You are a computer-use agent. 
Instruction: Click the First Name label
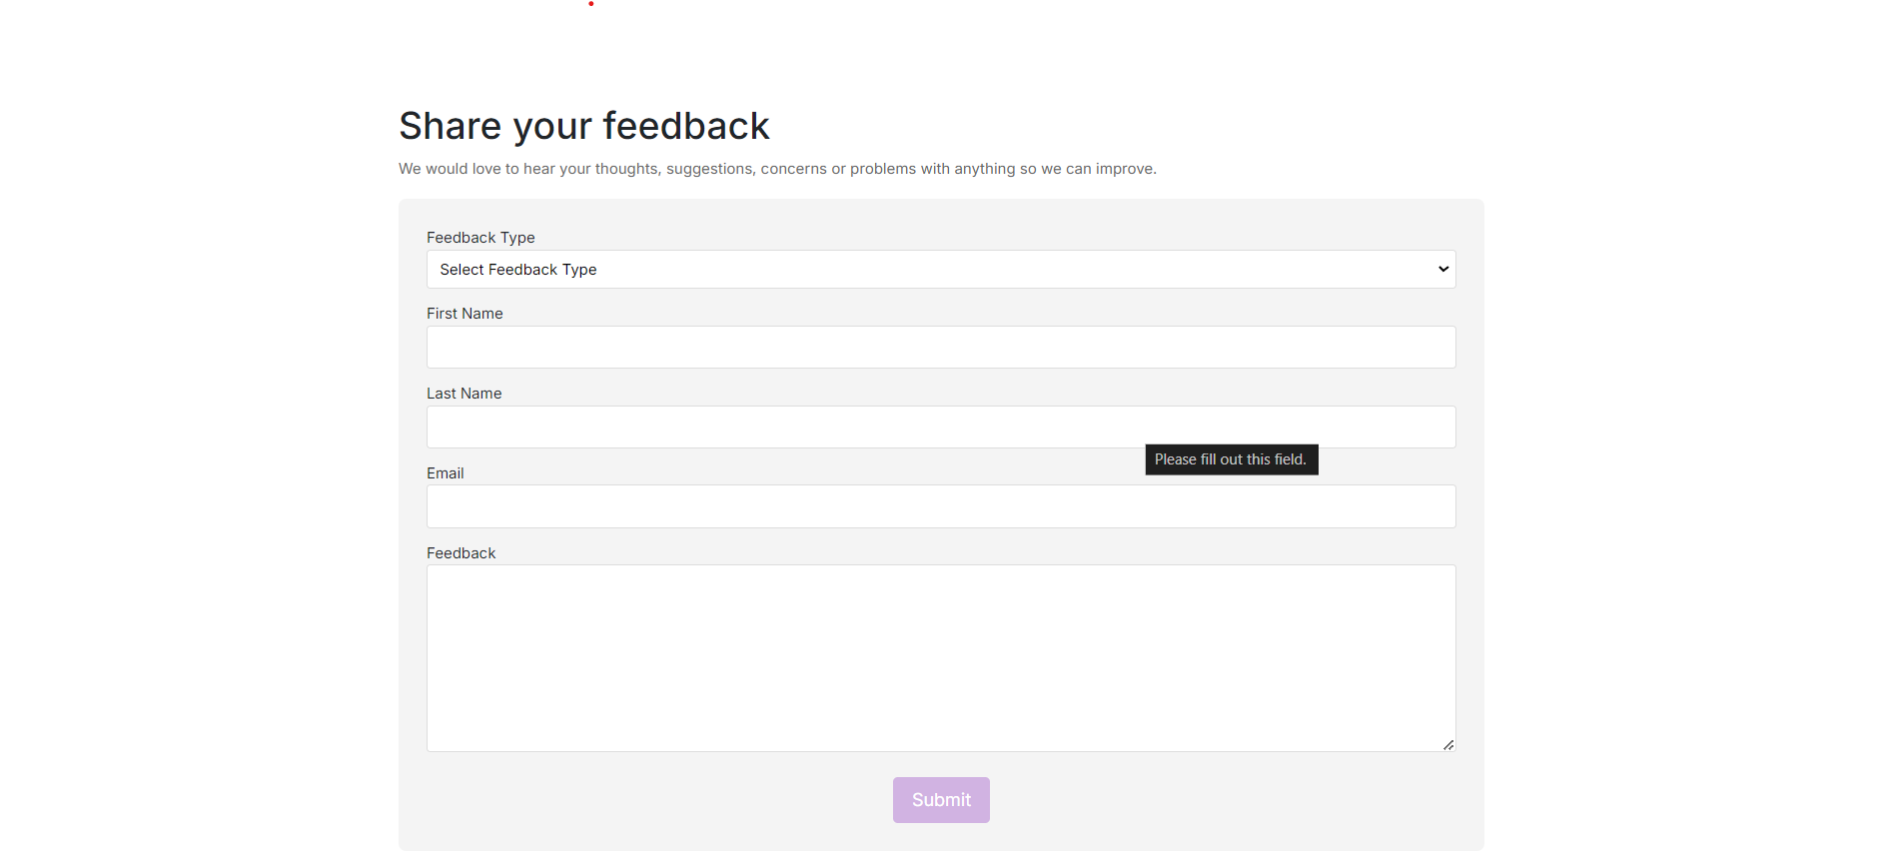[465, 314]
